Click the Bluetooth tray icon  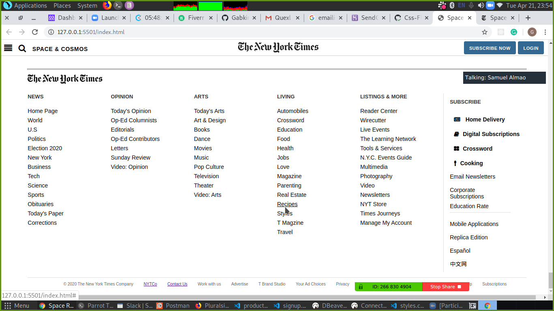coord(451,5)
